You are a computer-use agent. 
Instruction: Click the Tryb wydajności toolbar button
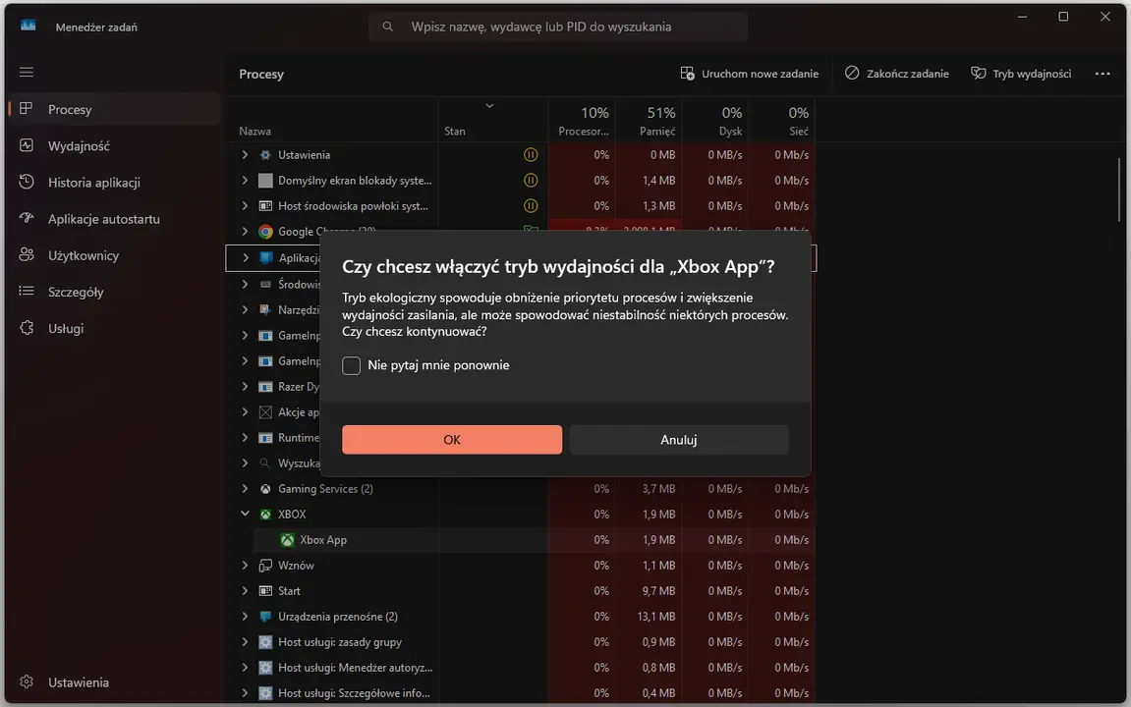click(1021, 74)
